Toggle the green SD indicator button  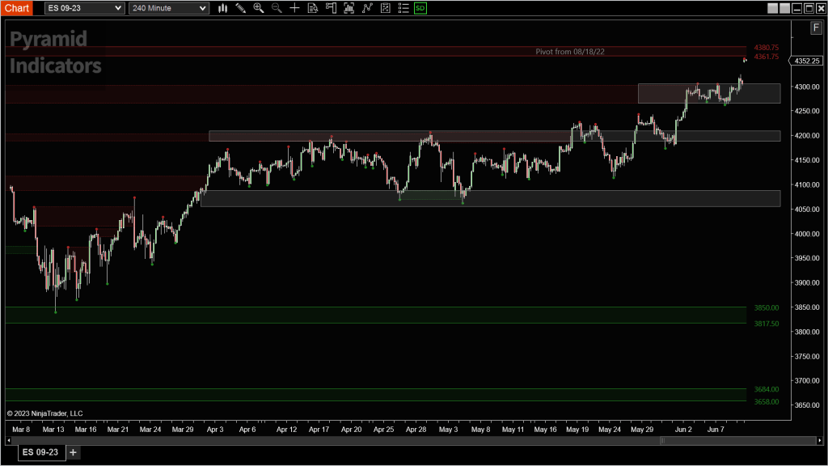tap(420, 8)
